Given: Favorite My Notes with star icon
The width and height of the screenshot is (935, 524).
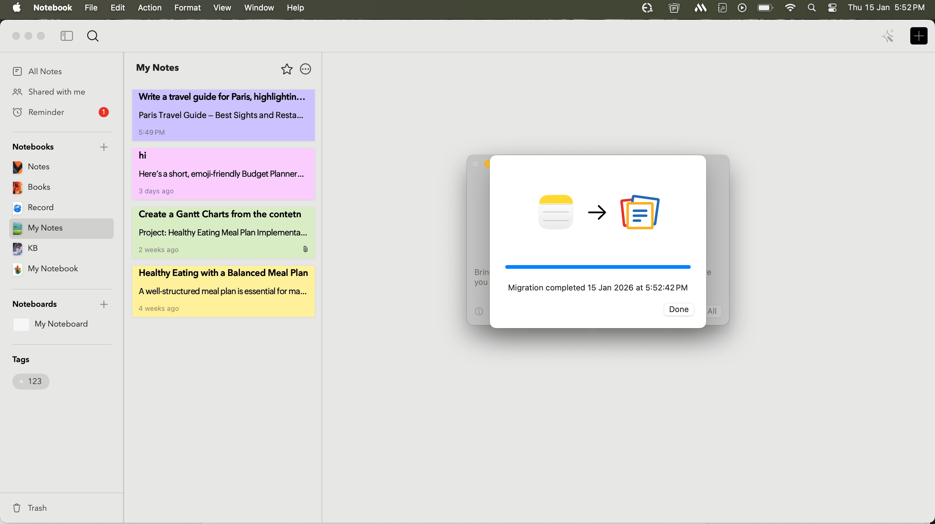Looking at the screenshot, I should [286, 69].
